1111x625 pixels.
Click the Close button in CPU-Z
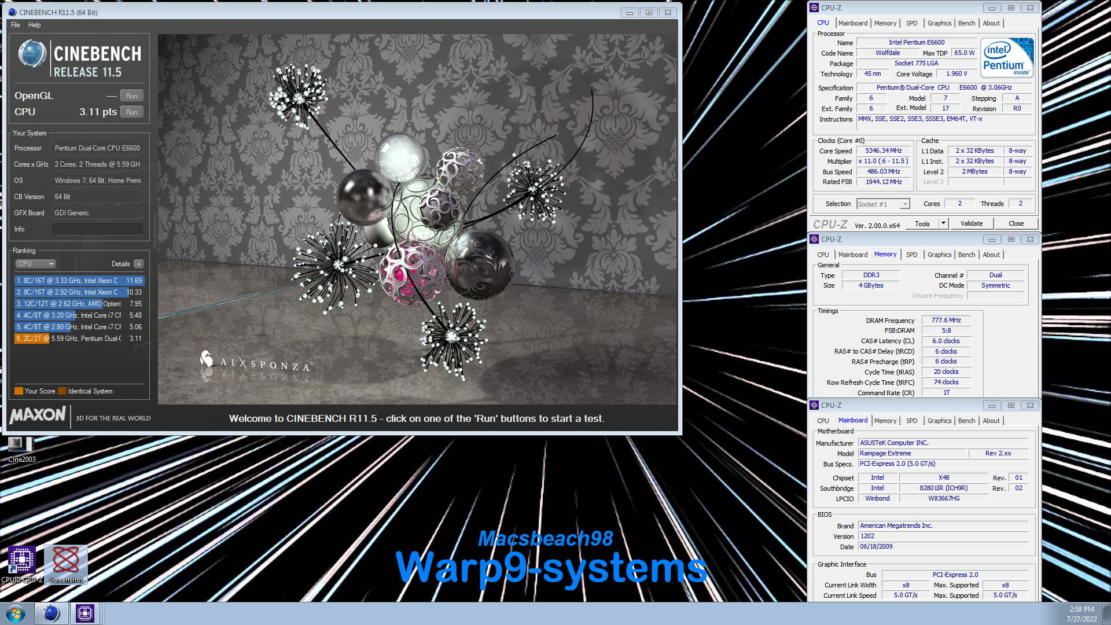(1016, 223)
